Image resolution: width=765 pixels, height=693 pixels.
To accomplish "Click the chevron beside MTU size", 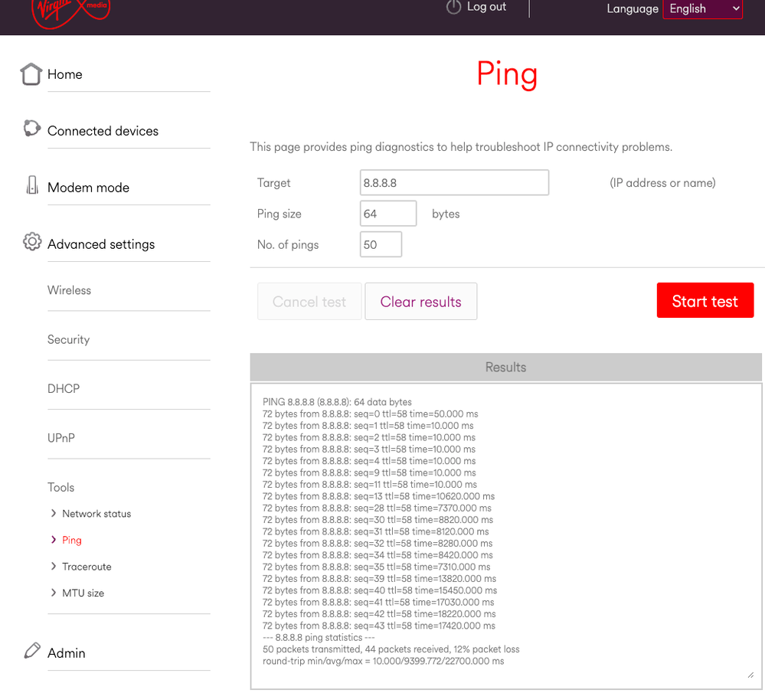I will click(53, 592).
